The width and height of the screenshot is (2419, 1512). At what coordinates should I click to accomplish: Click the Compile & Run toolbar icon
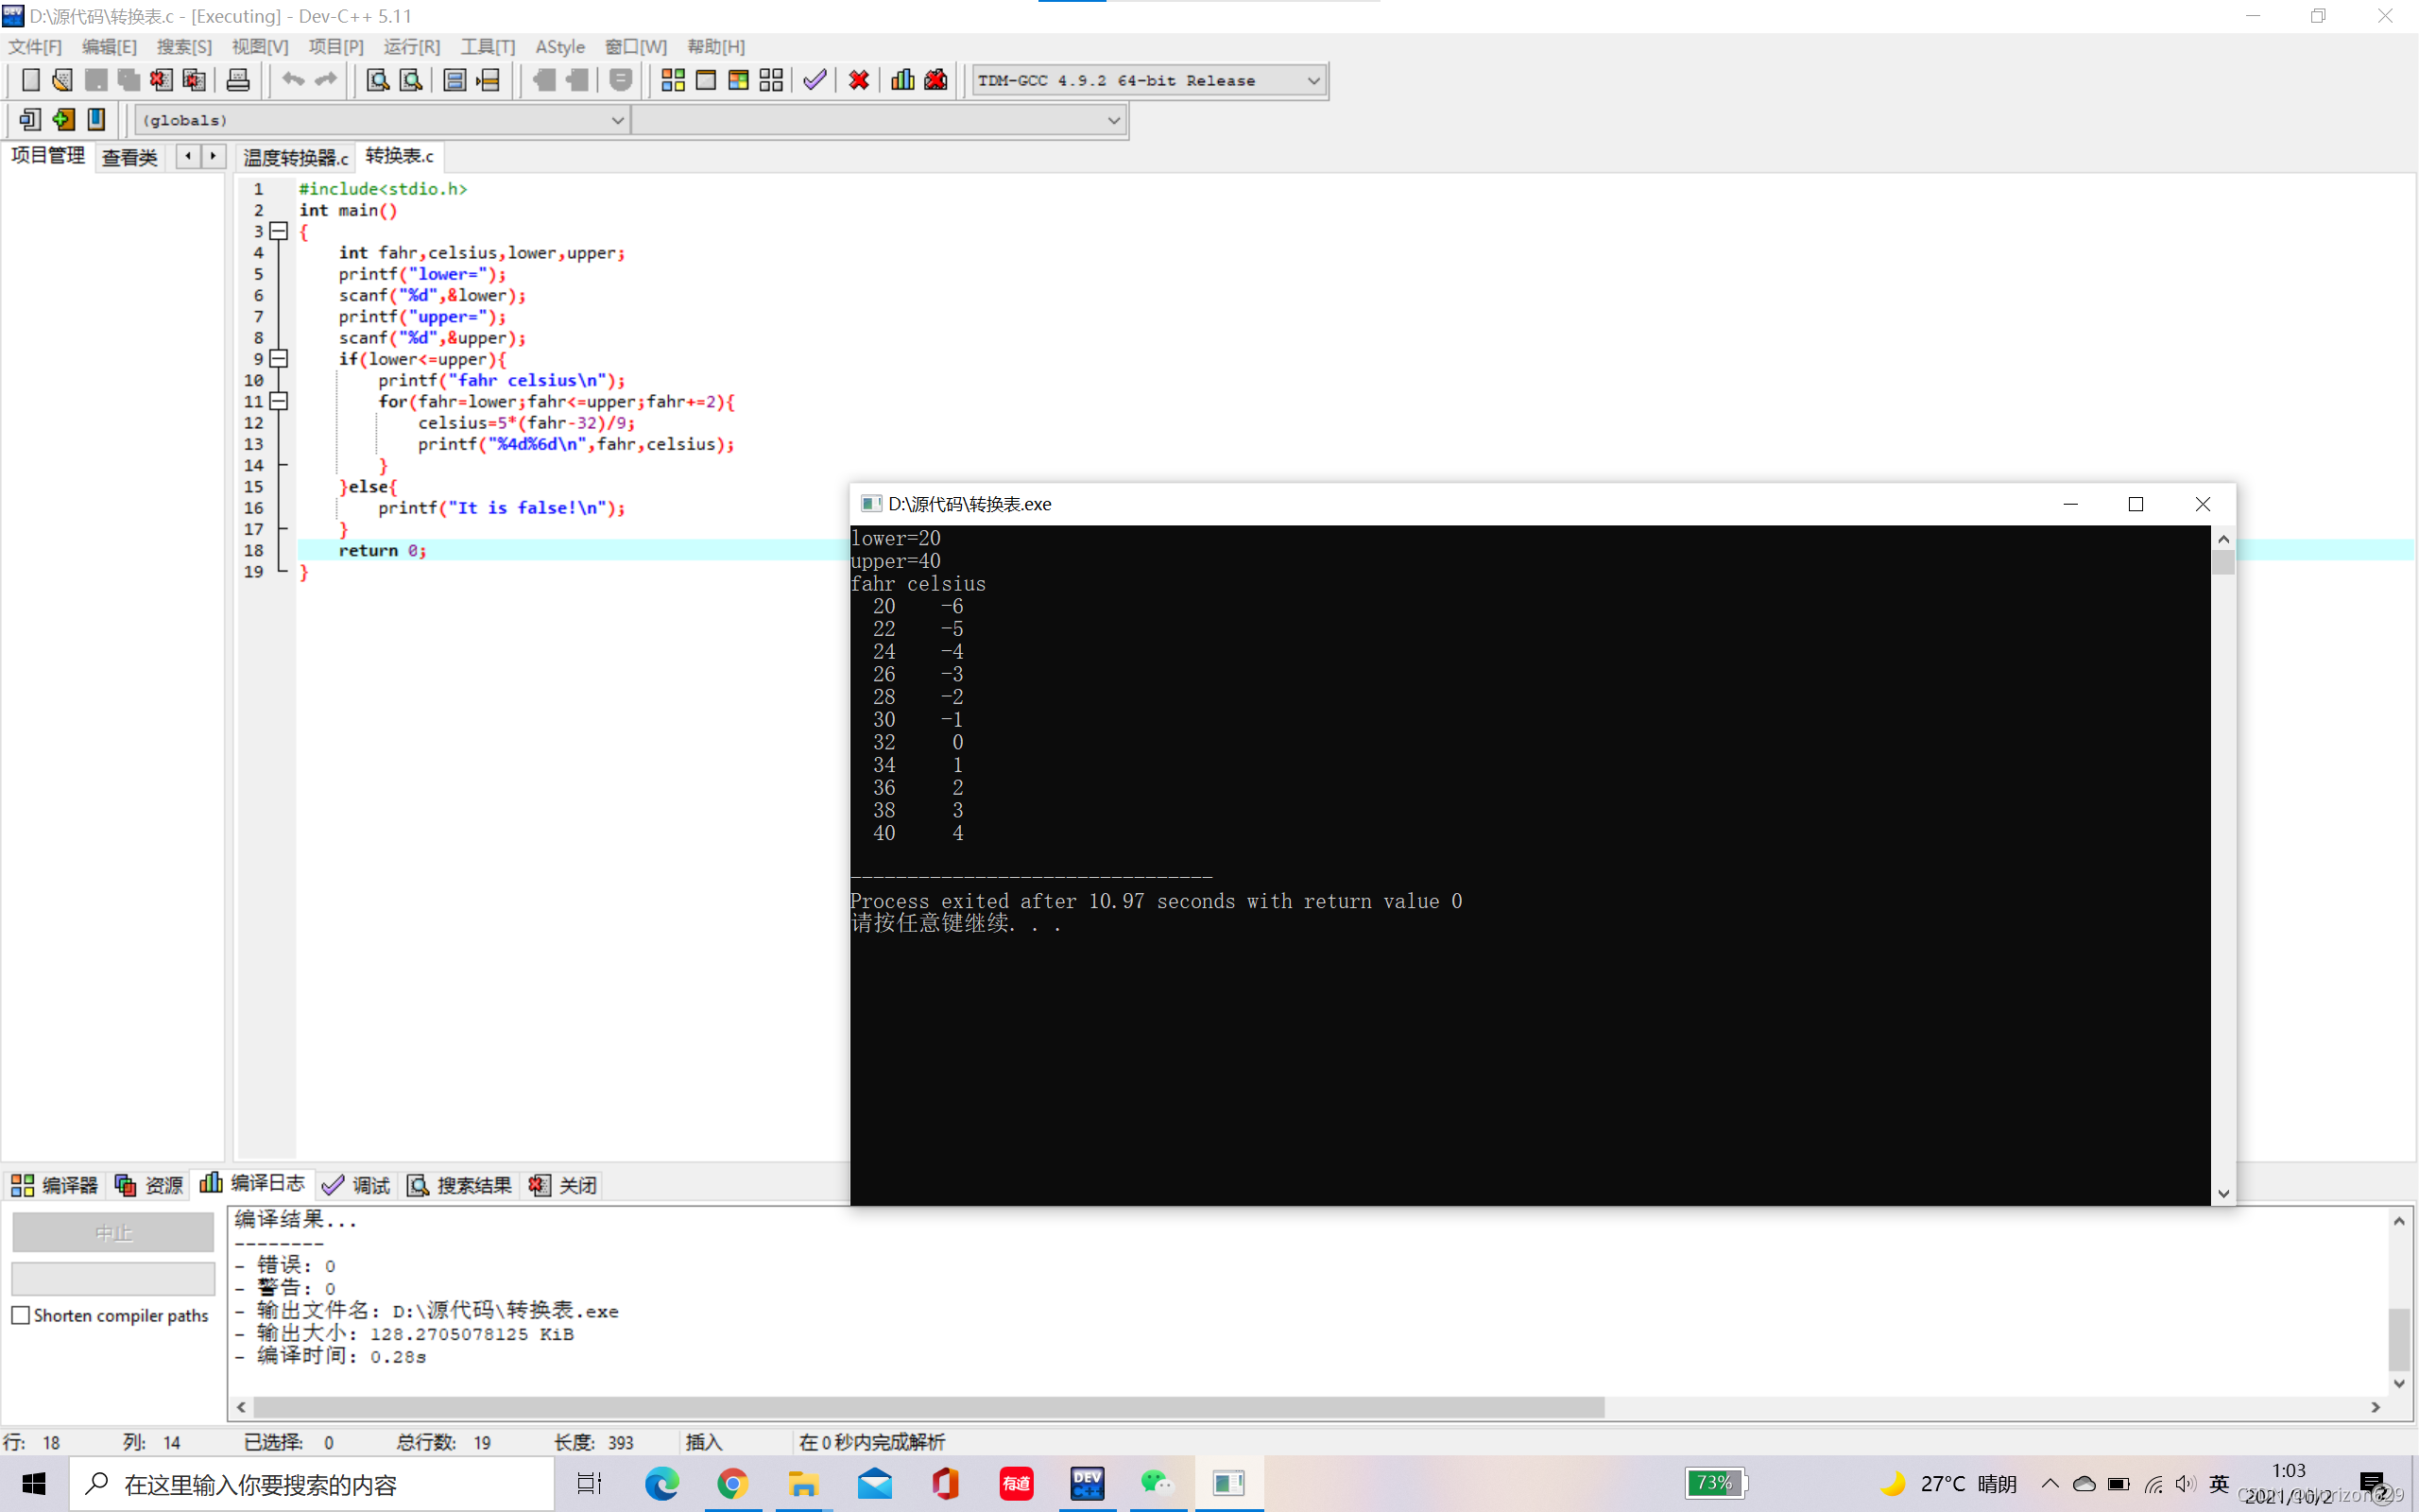739,80
